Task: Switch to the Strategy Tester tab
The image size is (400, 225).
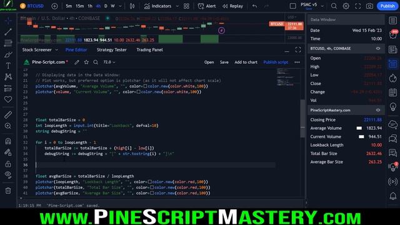Action: [x=111, y=50]
